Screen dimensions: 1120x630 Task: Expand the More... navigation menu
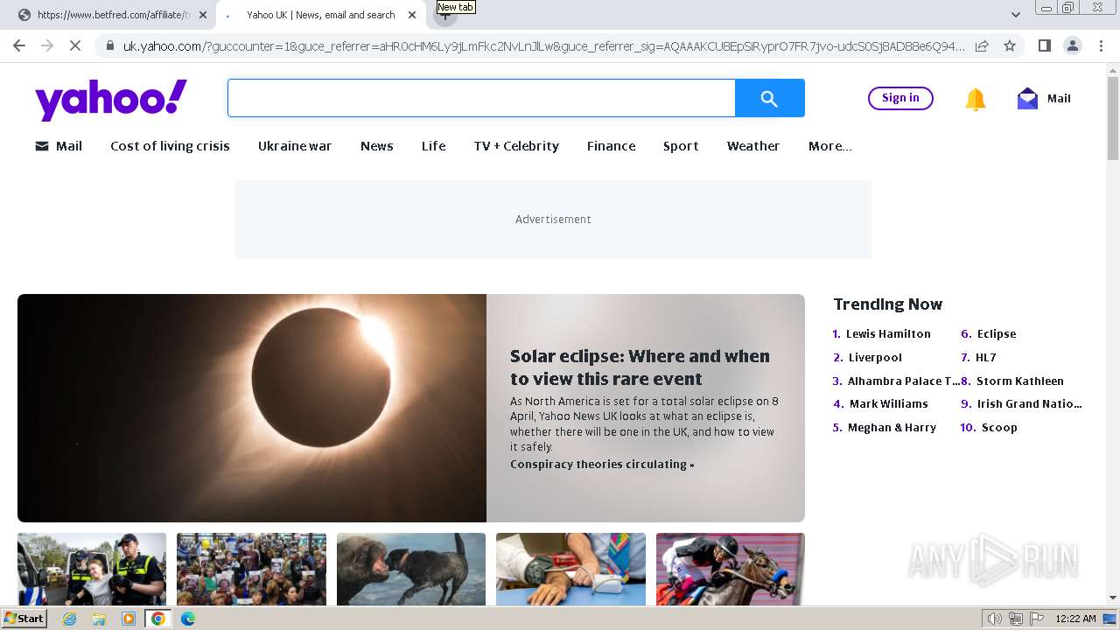coord(830,146)
